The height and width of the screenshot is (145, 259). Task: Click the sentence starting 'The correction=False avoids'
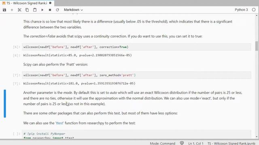[x=113, y=36]
